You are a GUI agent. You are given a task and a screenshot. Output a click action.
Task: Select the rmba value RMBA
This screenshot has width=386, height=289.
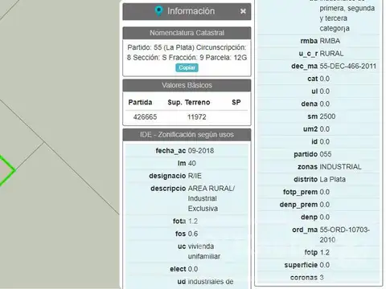330,41
